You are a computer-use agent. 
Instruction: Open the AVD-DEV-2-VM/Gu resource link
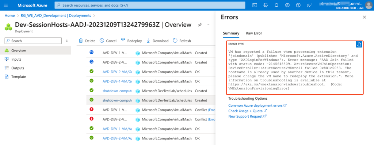(117, 72)
